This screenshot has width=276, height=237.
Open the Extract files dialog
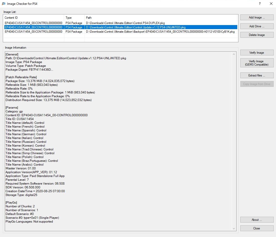(x=257, y=75)
